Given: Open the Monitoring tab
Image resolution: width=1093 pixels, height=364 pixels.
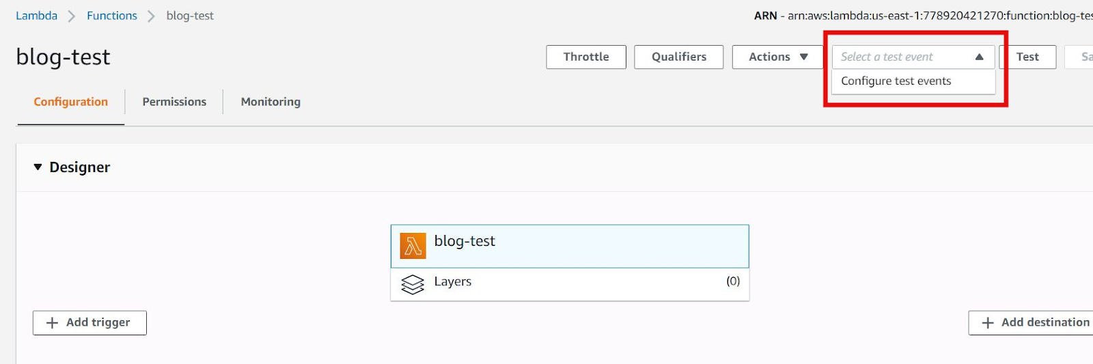Looking at the screenshot, I should [271, 102].
